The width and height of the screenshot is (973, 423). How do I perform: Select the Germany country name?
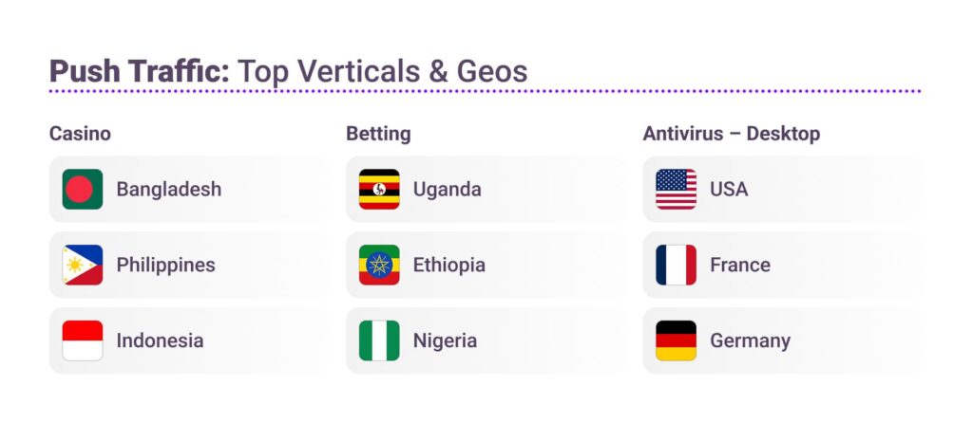pos(750,340)
